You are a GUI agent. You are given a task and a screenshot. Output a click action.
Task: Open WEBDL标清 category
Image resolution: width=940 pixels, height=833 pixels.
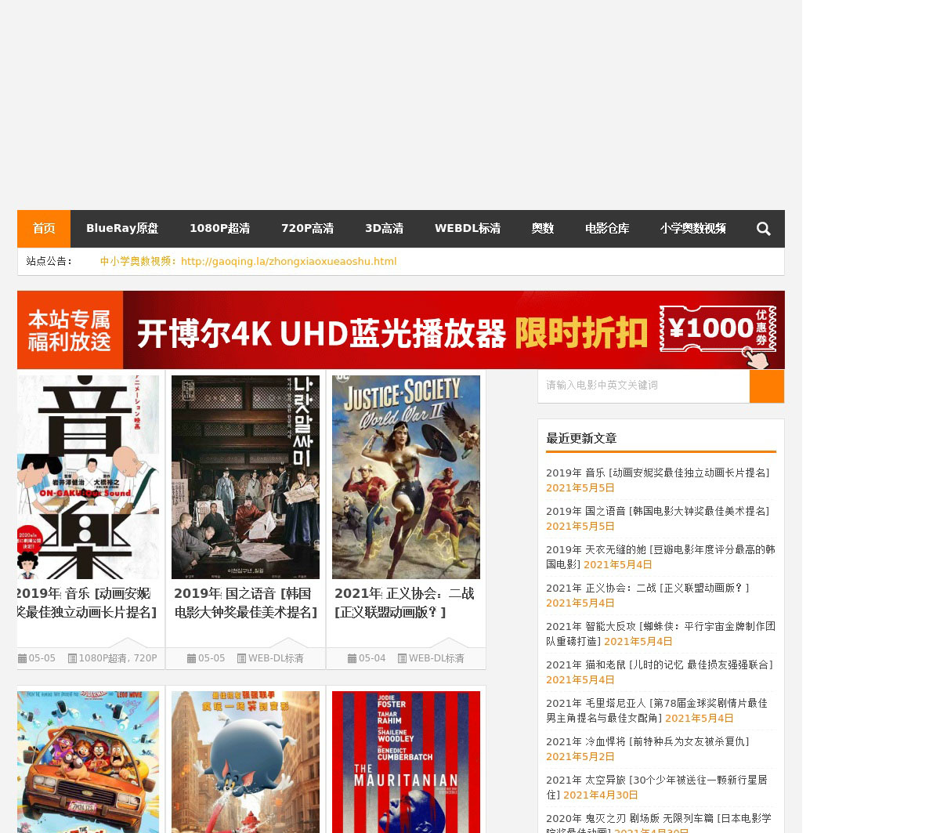(468, 229)
